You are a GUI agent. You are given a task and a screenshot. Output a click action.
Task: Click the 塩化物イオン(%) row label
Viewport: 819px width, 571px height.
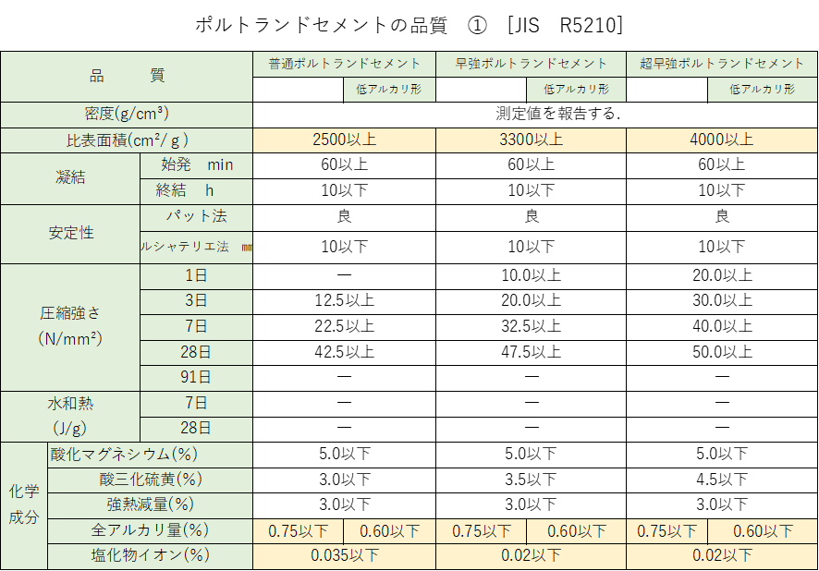coord(150,556)
